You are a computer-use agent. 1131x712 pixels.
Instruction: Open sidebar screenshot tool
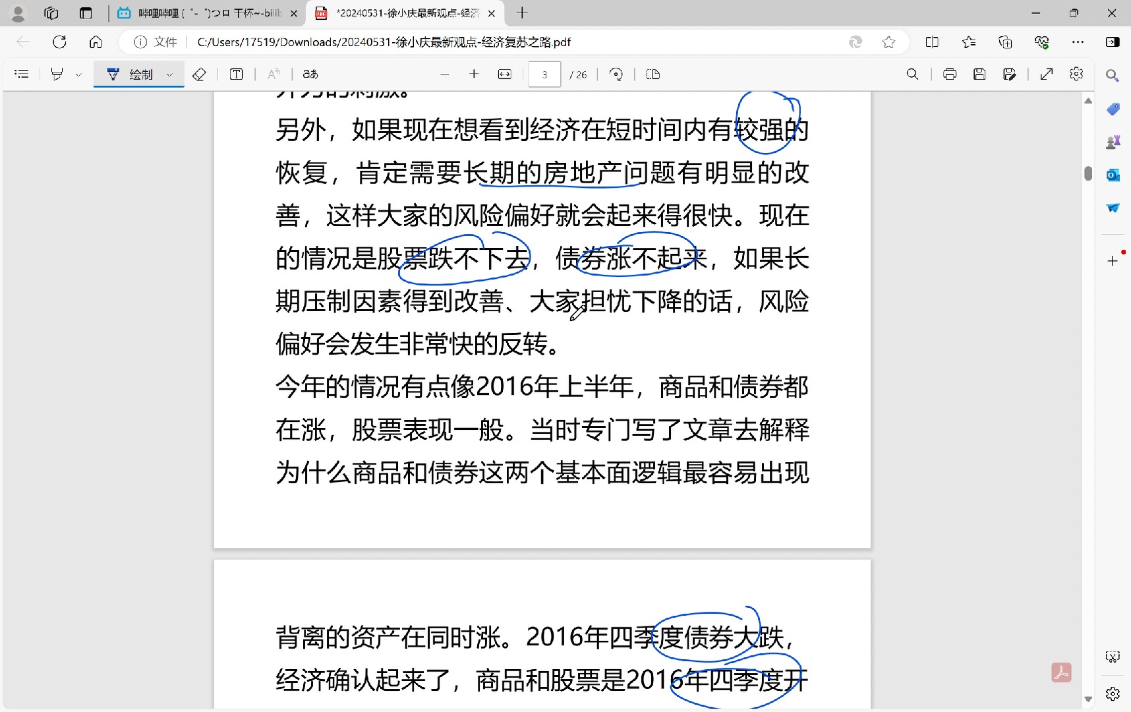[1113, 657]
